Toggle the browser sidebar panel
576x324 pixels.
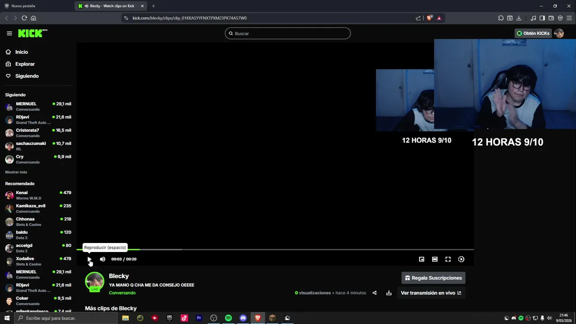[542, 18]
